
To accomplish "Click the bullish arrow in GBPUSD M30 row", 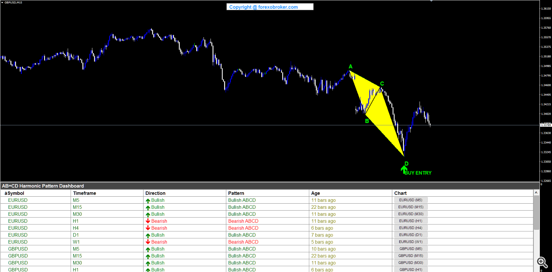I will coord(148,263).
